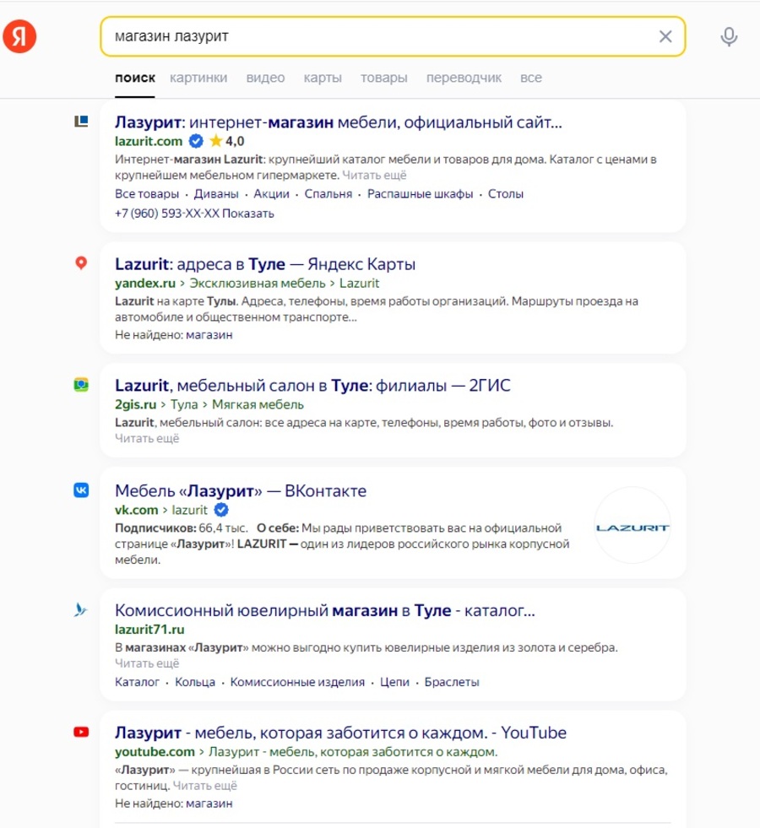The width and height of the screenshot is (760, 828).
Task: Clear the search field with X icon
Action: coord(665,36)
